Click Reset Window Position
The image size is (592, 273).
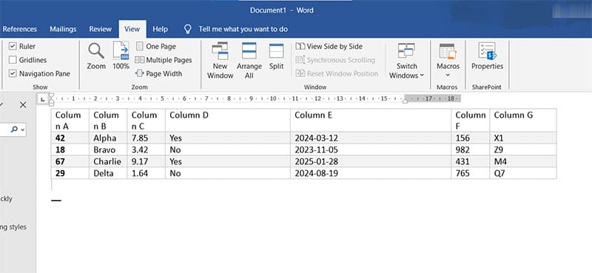[x=337, y=74]
